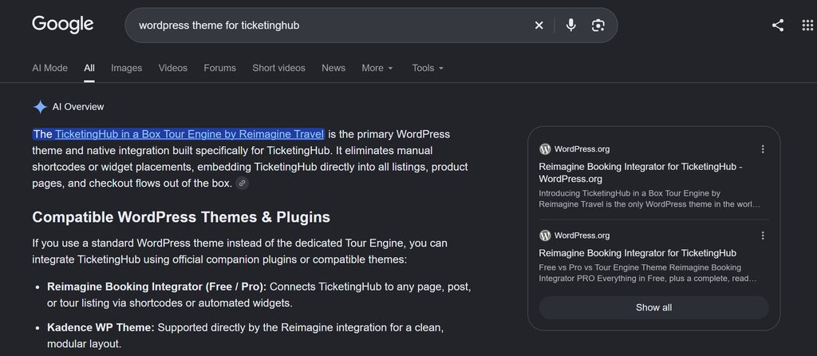Click the 'AI Overview' label
This screenshot has height=356, width=817.
[78, 107]
